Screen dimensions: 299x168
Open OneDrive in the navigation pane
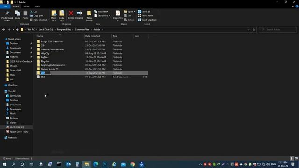click(x=13, y=85)
